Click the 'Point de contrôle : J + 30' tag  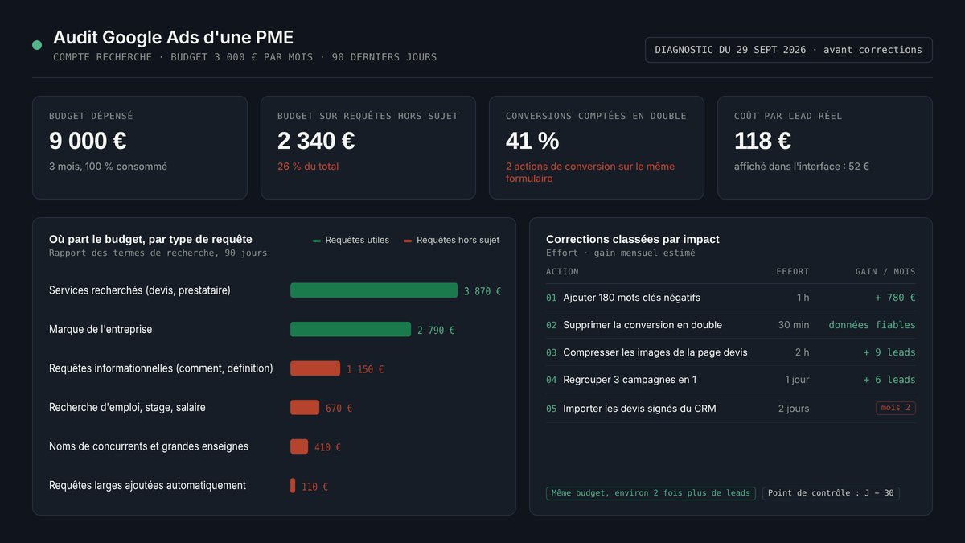pyautogui.click(x=831, y=493)
